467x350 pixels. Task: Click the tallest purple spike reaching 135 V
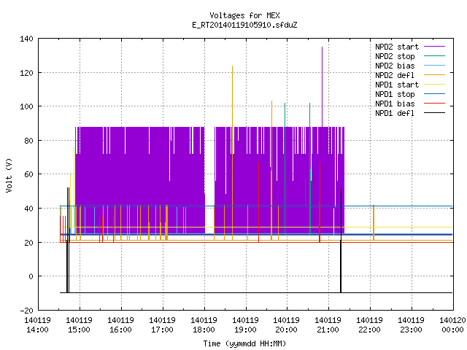[322, 86]
